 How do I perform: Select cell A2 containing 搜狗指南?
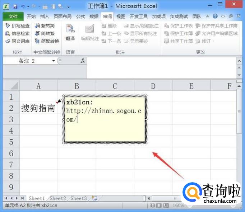pos(38,108)
